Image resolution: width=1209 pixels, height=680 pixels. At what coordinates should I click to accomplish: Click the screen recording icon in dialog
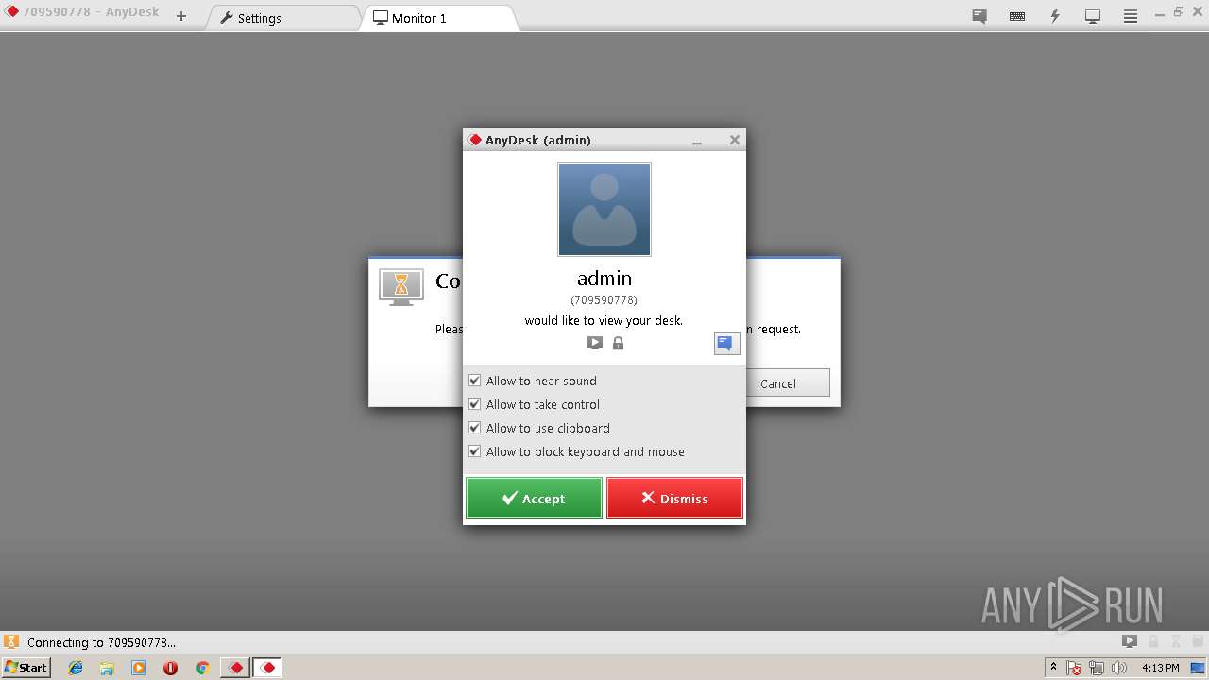coord(594,343)
